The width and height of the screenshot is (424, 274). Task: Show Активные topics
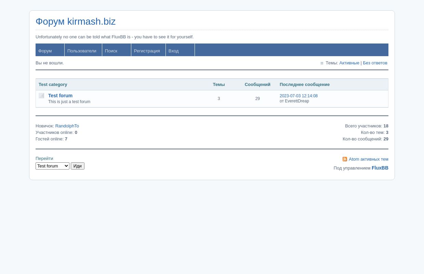349,63
